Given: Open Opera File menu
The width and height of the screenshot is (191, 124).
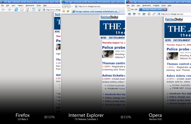Looking at the screenshot, I should tap(128, 5).
